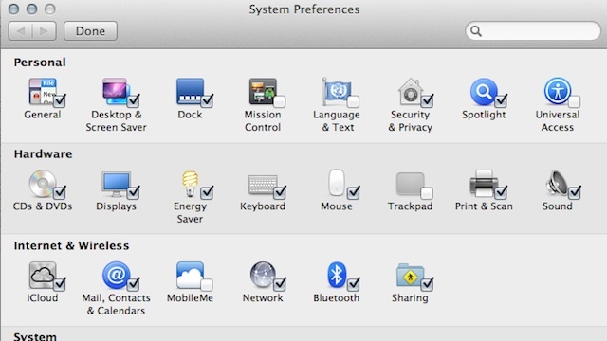
Task: Uncheck the Spotlight pane checkbox
Action: pyautogui.click(x=501, y=101)
